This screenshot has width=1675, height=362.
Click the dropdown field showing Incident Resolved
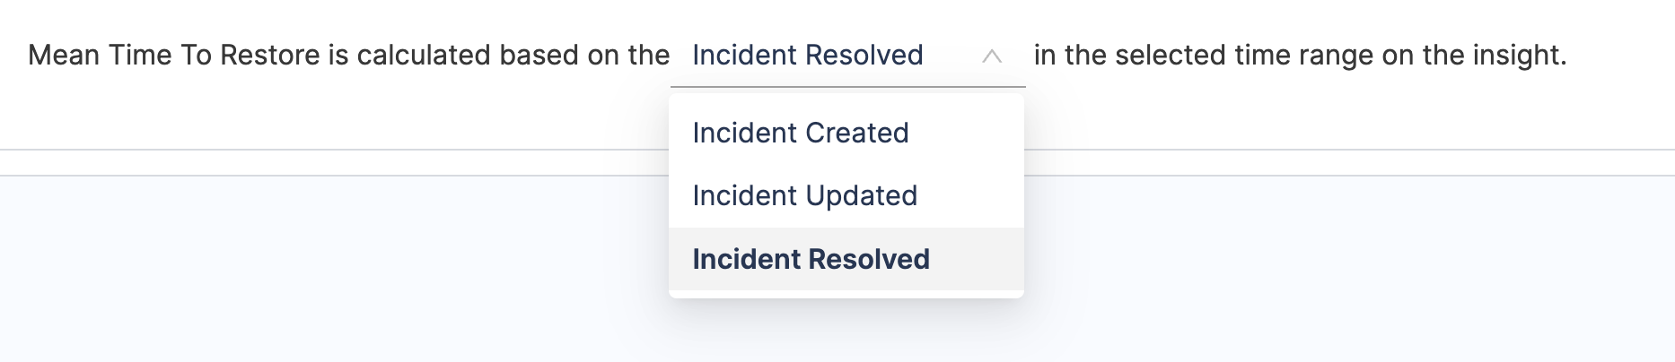[807, 56]
